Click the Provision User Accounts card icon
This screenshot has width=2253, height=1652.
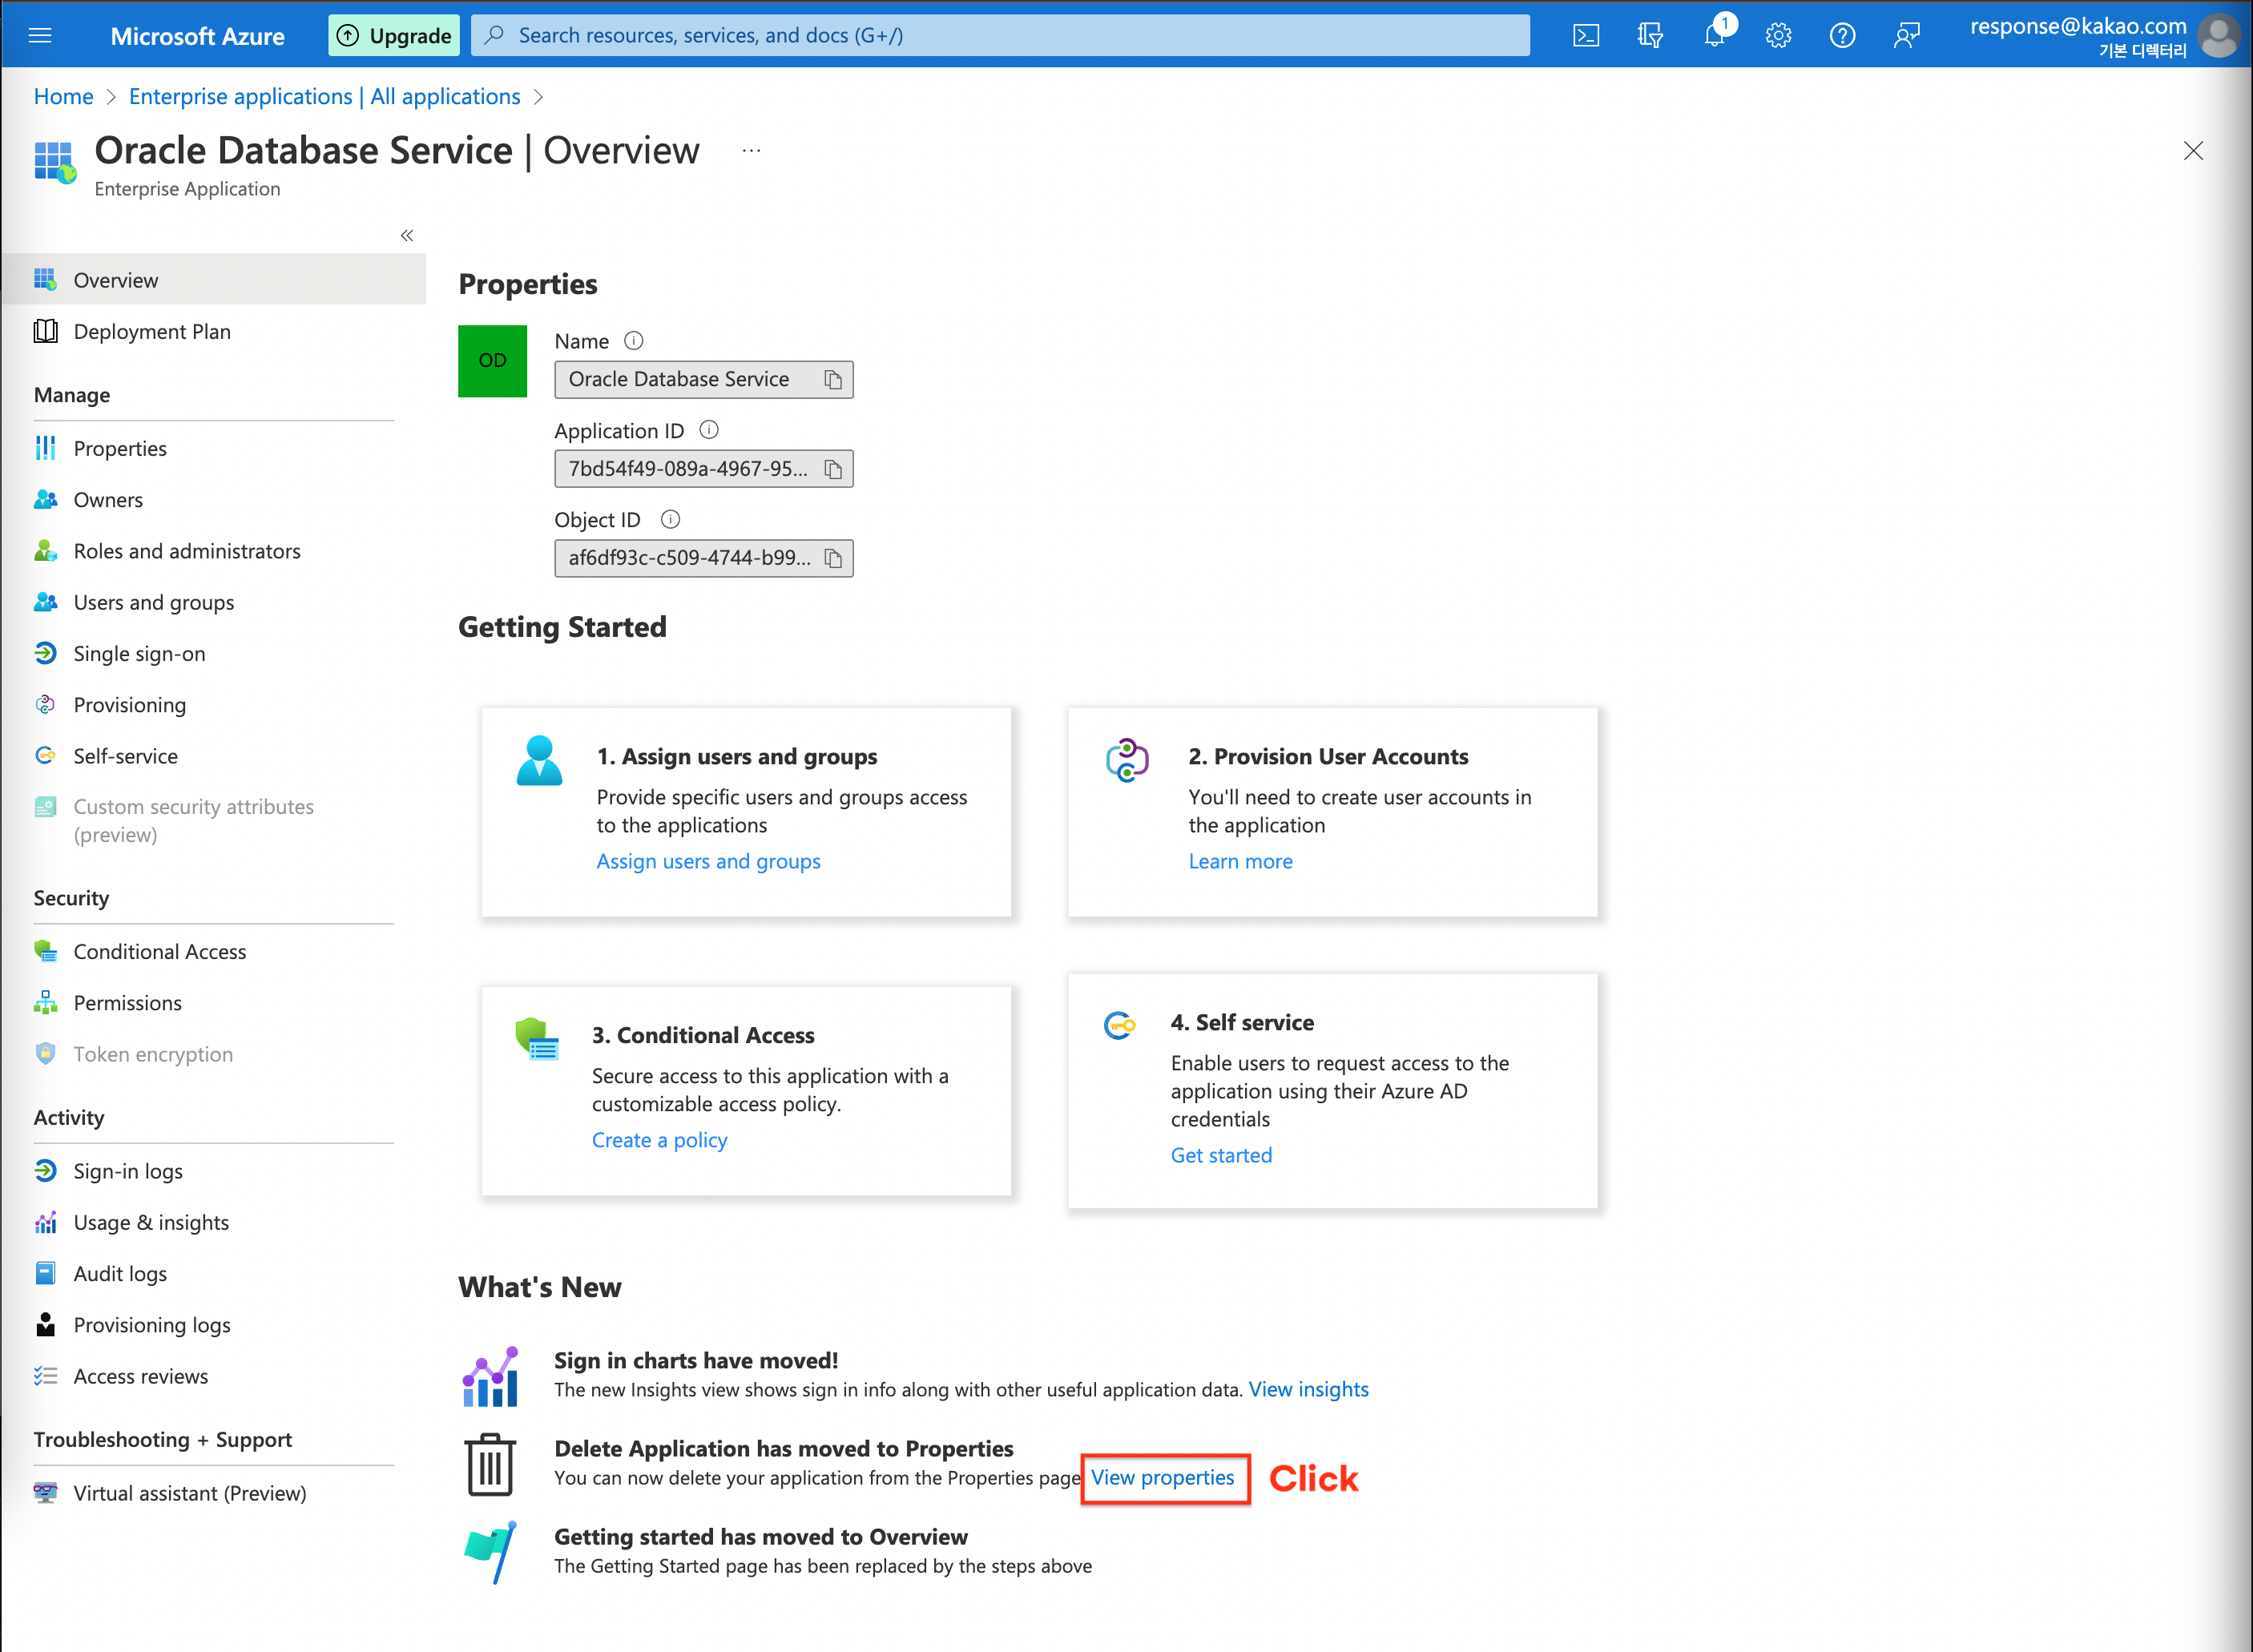click(1127, 760)
